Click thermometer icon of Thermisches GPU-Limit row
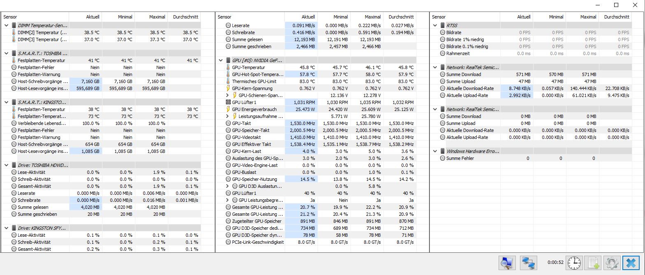645x275 pixels. pos(229,81)
